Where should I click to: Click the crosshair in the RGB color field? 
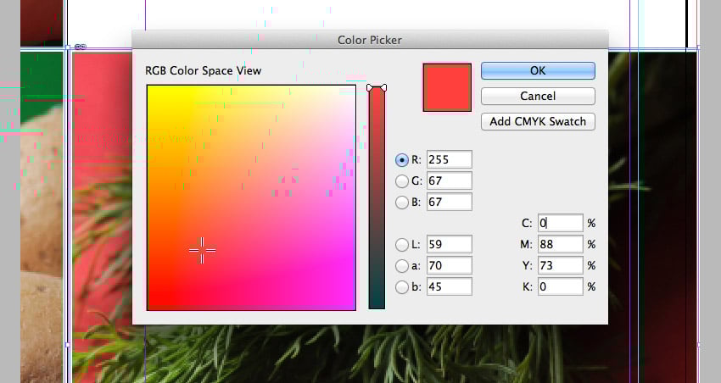click(202, 250)
